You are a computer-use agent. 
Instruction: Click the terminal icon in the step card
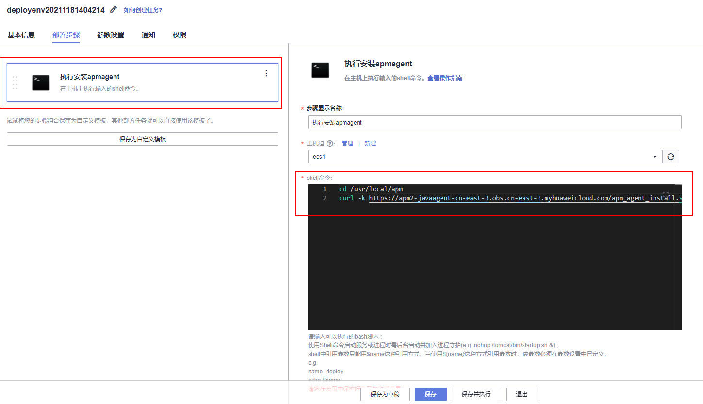click(41, 82)
